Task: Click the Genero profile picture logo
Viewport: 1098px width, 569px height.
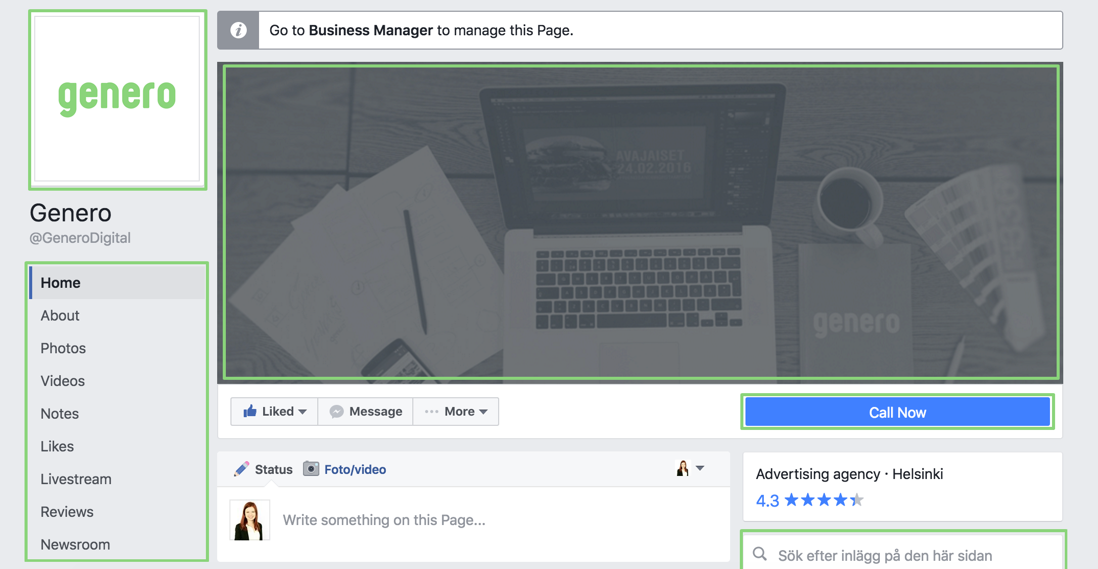Action: (x=117, y=99)
